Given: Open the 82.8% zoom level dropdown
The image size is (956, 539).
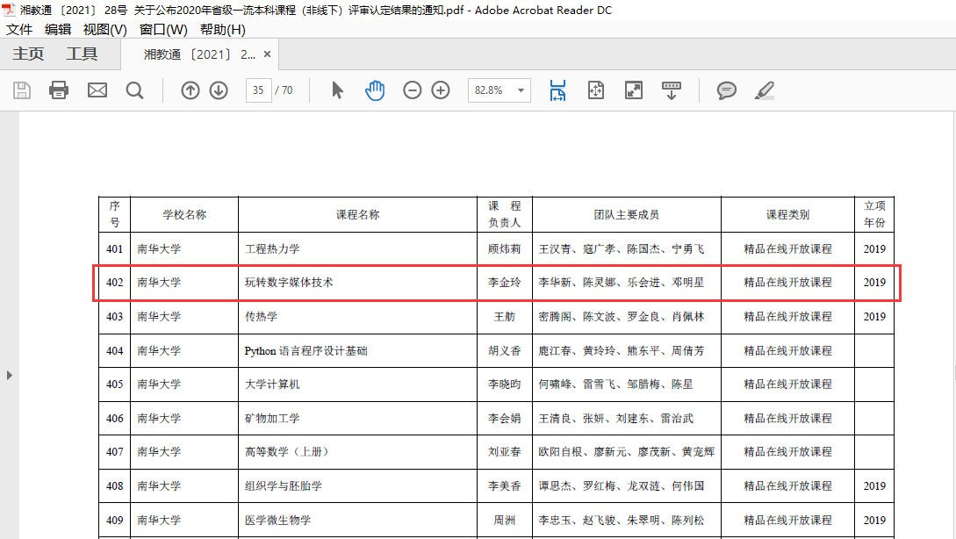Looking at the screenshot, I should click(522, 90).
